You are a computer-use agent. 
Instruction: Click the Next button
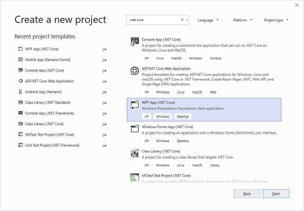point(276,193)
